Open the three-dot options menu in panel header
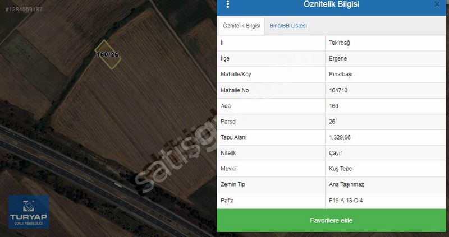 pos(228,4)
